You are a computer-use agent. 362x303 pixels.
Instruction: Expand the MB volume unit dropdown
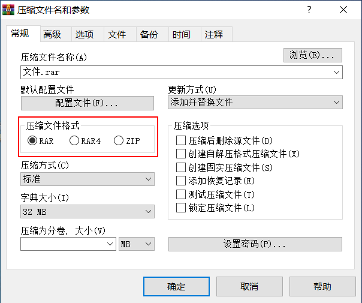[x=137, y=244]
